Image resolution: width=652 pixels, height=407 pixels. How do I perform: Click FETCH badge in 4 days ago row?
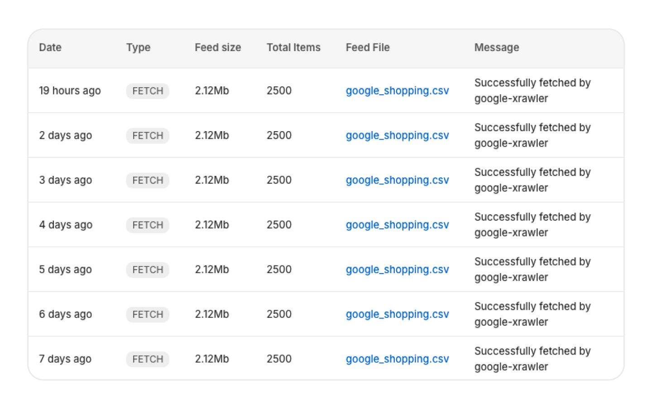148,225
